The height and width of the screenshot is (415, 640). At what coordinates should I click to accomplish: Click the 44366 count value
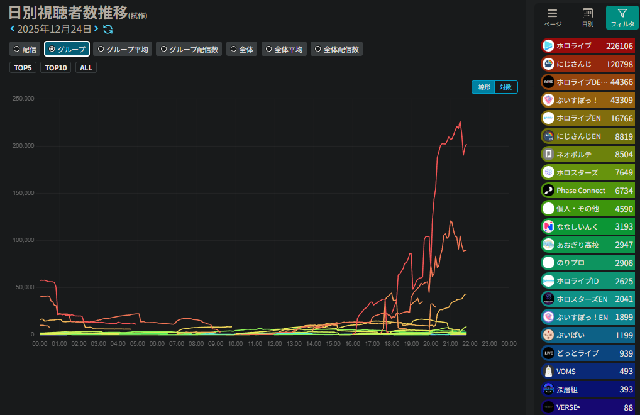[622, 82]
